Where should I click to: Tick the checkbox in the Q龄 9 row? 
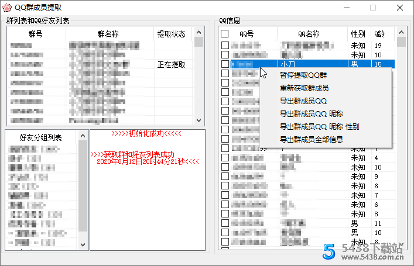[225, 177]
